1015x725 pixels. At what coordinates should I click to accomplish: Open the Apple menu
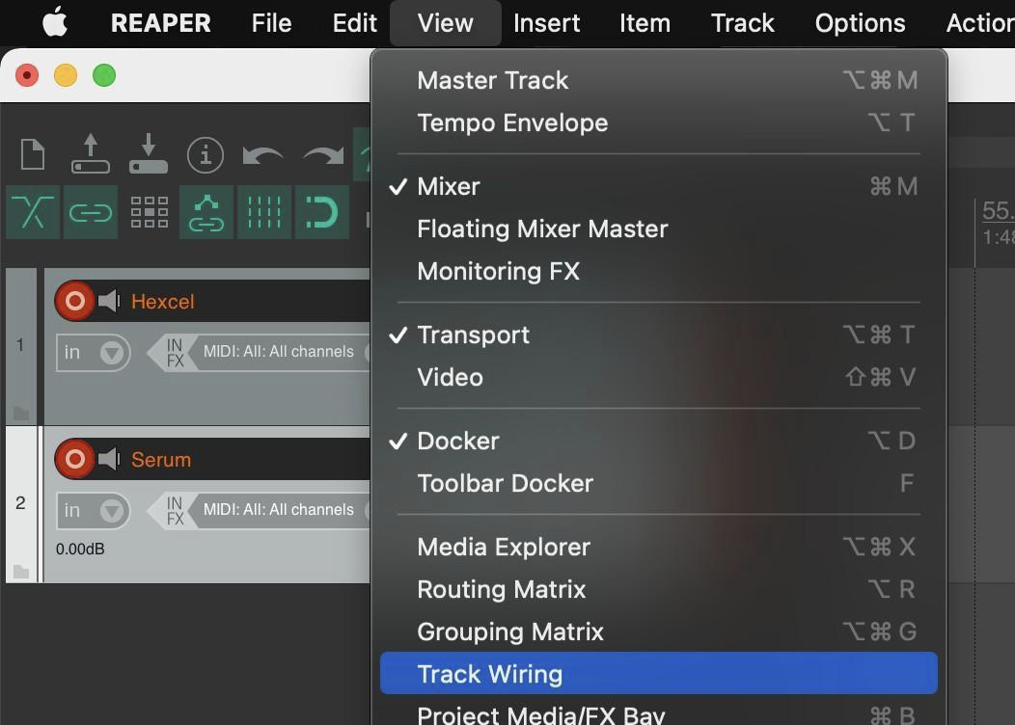[x=55, y=22]
